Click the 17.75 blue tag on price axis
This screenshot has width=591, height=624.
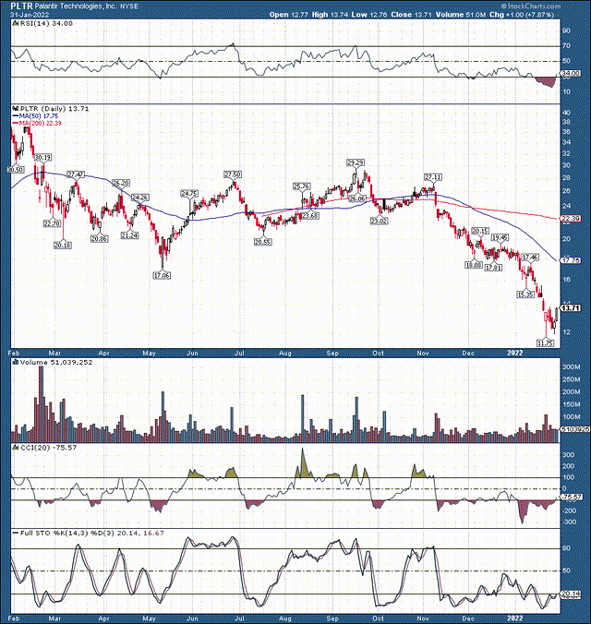(571, 260)
